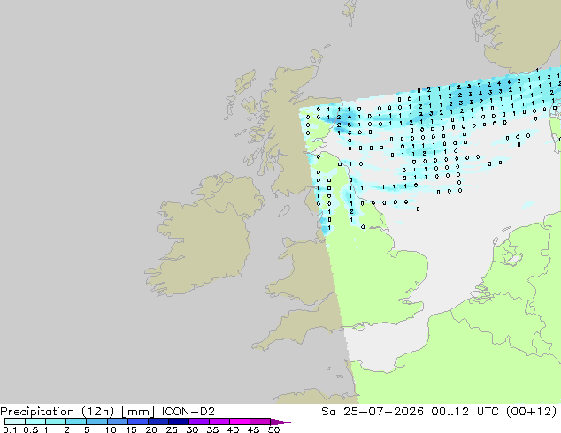561x433 pixels.
Task: Click the legend swatch between 15 and 20
Action: [x=138, y=422]
